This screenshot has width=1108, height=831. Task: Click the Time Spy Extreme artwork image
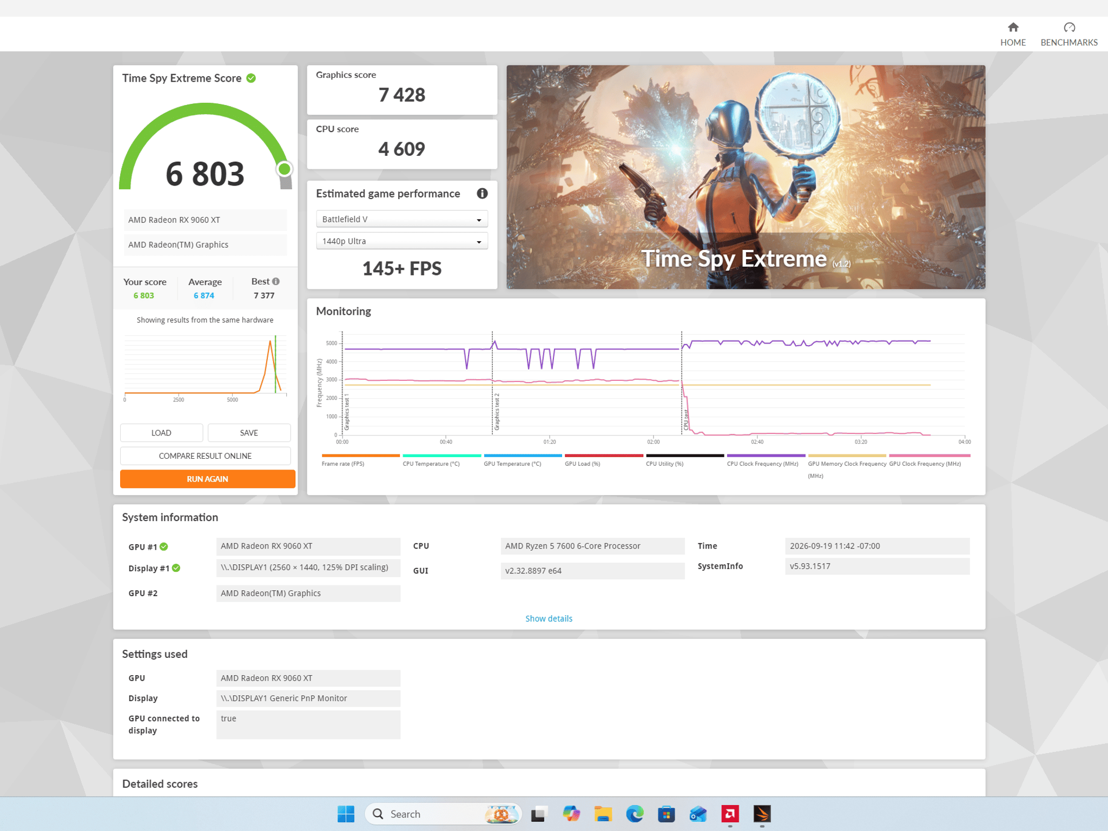coord(746,177)
